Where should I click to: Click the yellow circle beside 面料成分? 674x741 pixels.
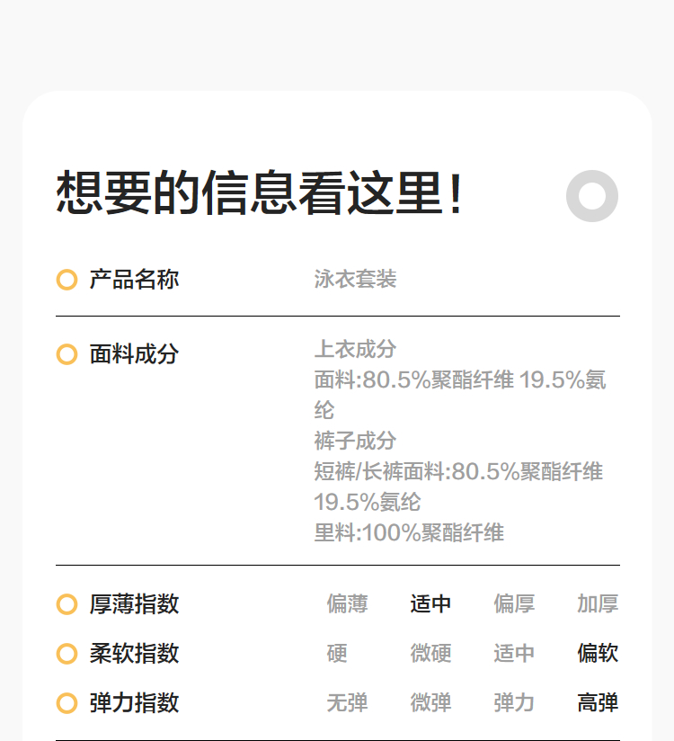coord(67,354)
